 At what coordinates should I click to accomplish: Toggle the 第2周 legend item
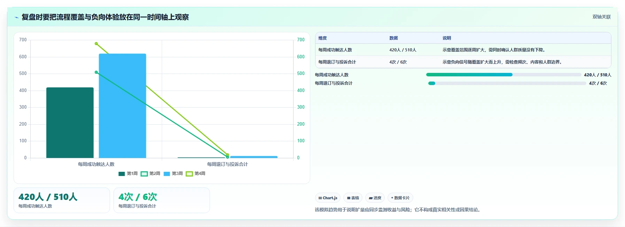(x=150, y=174)
